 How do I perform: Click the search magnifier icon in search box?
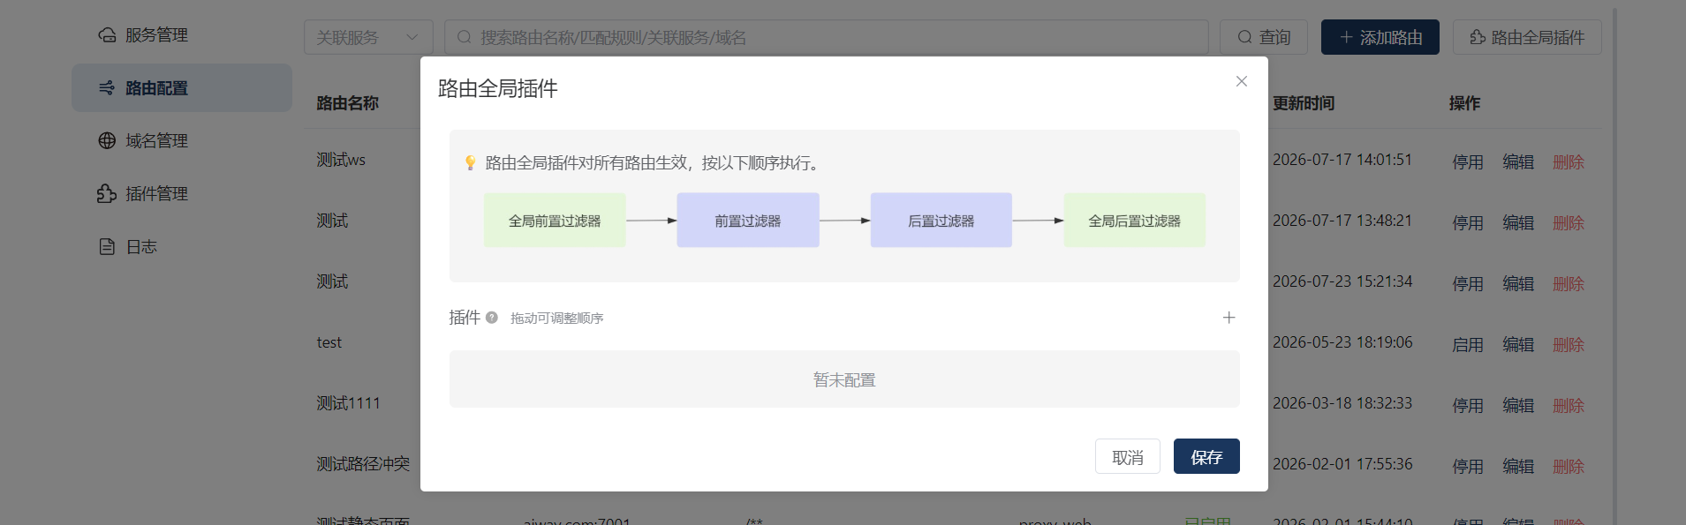tap(464, 37)
